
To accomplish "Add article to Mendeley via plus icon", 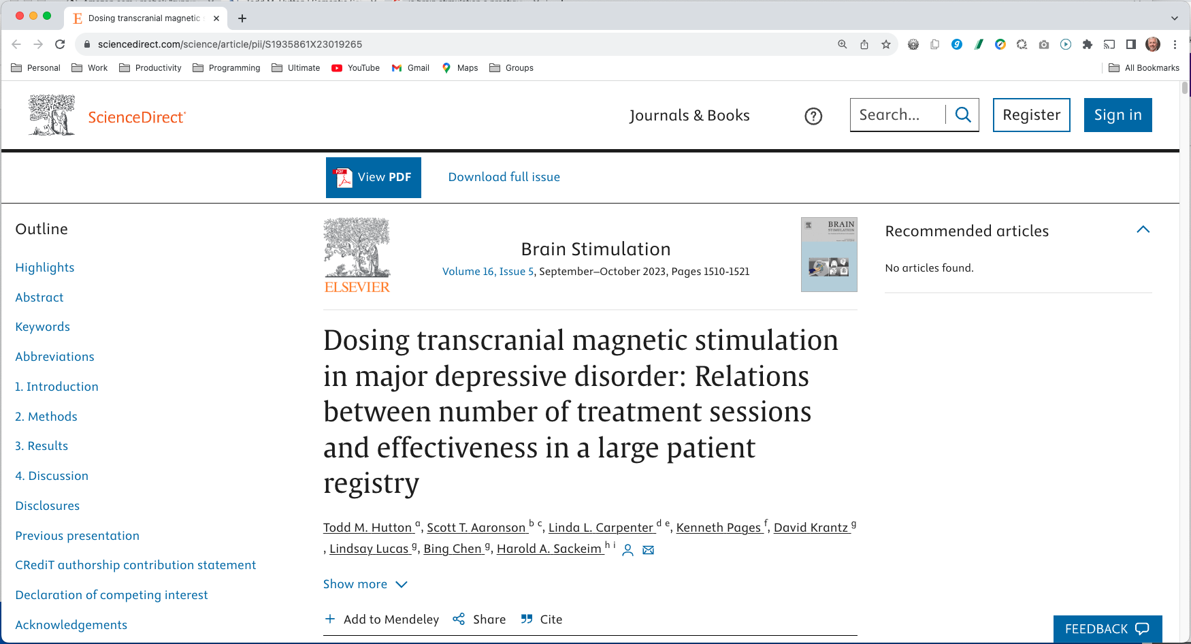I will pos(331,619).
